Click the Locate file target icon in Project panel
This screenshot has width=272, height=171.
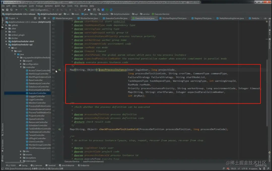pyautogui.click(x=35, y=18)
